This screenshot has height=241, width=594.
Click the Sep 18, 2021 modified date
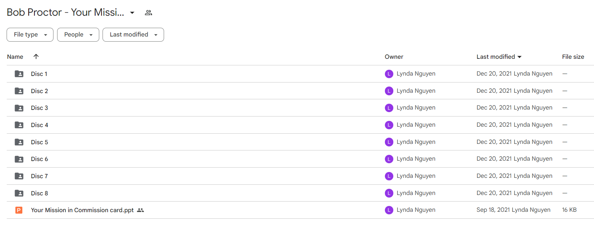point(493,210)
